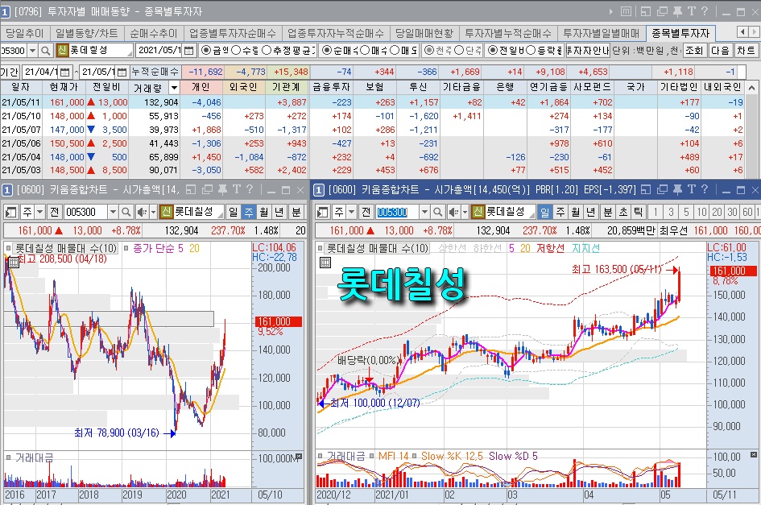Click the 전 button in left chart toolbar
Viewport: 761px width, 505px height.
pos(55,212)
